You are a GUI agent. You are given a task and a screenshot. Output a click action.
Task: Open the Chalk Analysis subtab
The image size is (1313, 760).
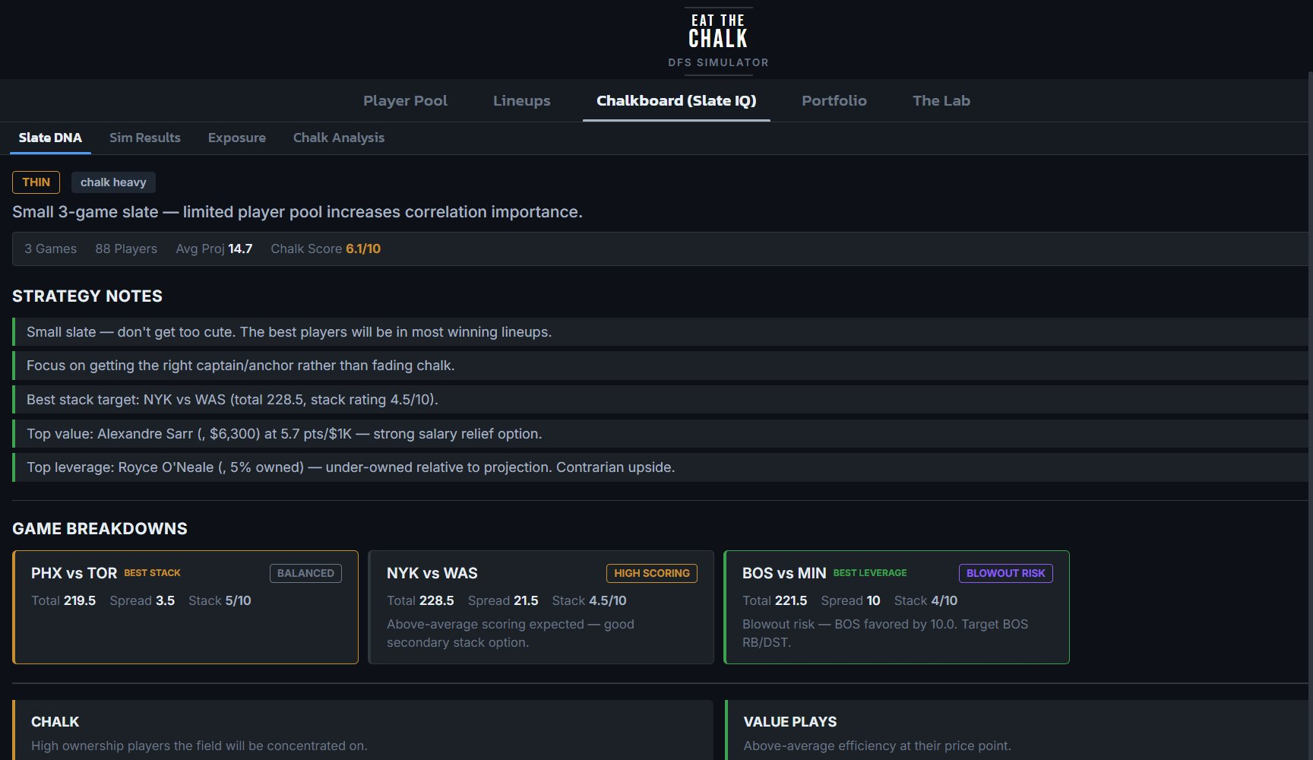click(339, 138)
